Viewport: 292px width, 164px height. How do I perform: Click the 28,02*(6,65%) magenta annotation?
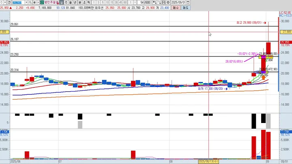[x=234, y=62]
